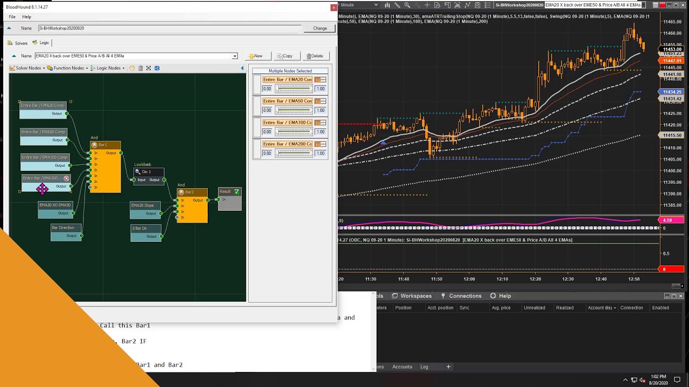Click the trash icon in node toolbar

coord(140,68)
